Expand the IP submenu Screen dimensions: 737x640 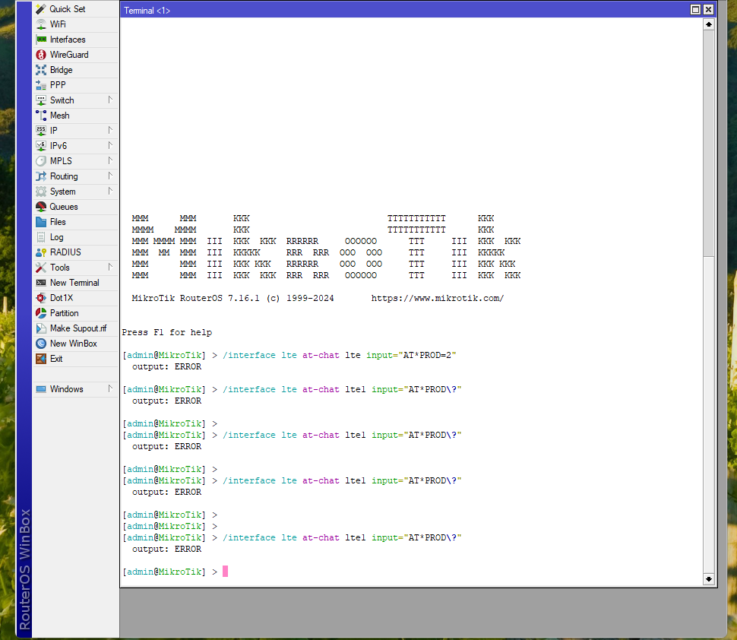coord(53,130)
